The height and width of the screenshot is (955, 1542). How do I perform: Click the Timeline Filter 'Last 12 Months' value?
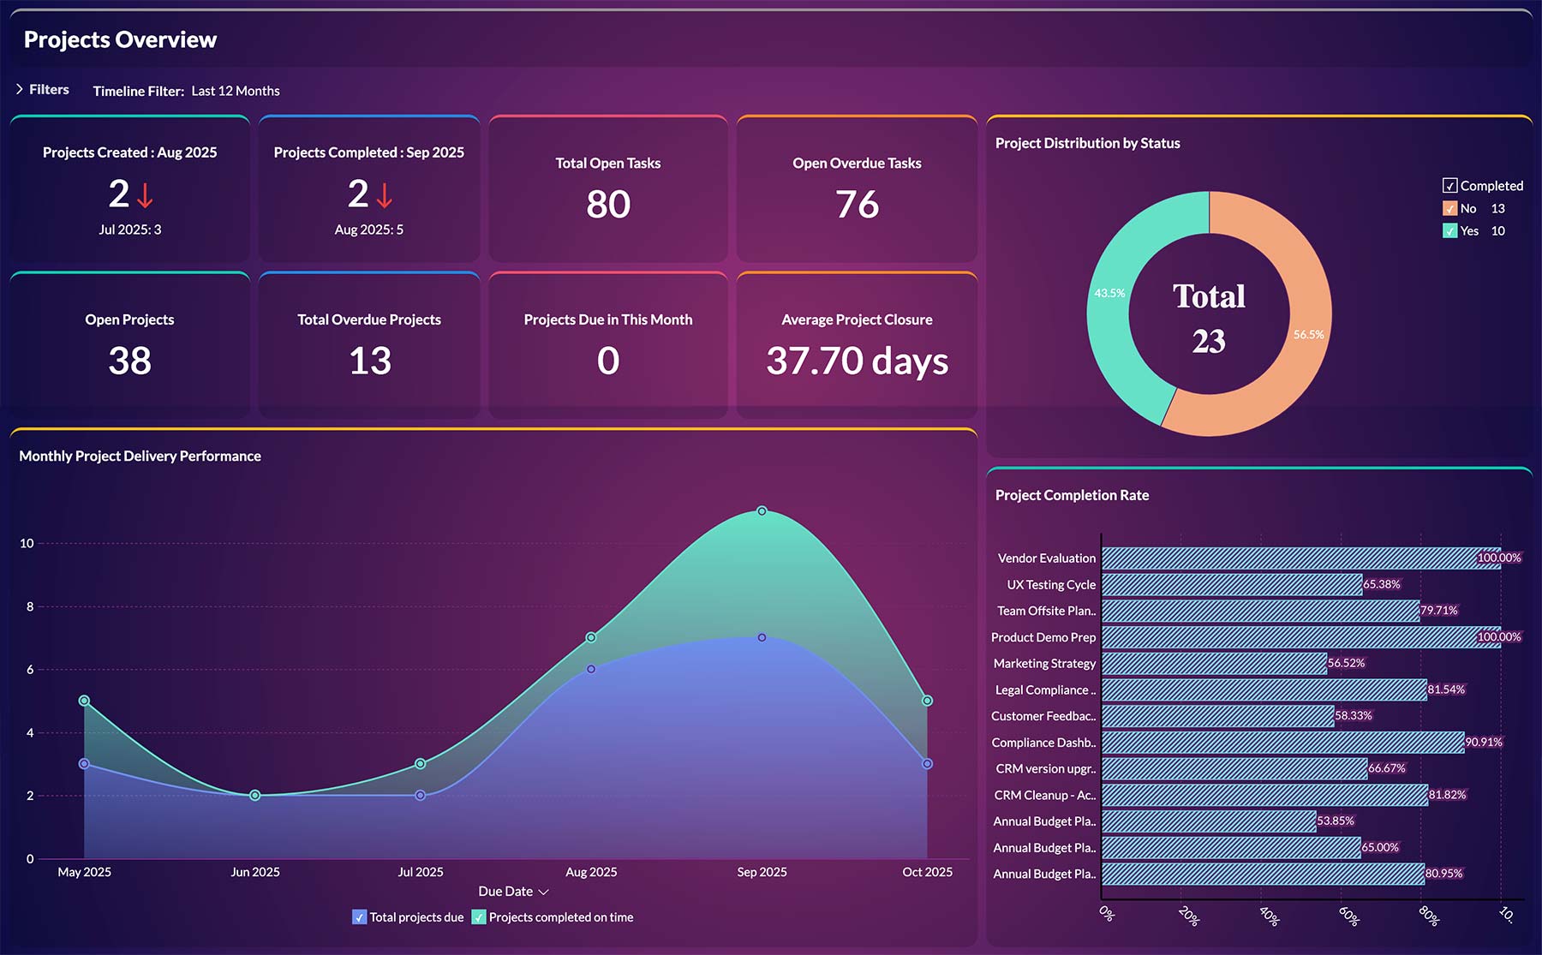click(x=235, y=91)
